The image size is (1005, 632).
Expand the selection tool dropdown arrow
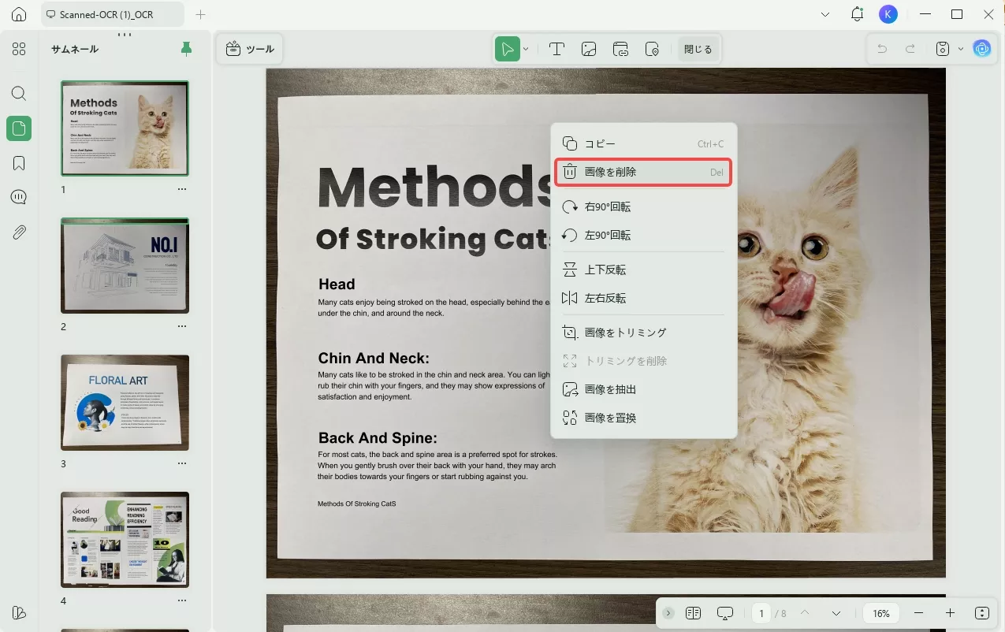click(526, 49)
